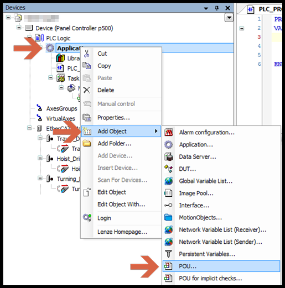Click the Cut scissors icon
Screen dimensions: 285x288
pos(86,54)
